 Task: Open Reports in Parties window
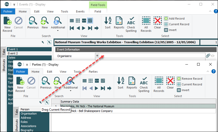point(132,84)
